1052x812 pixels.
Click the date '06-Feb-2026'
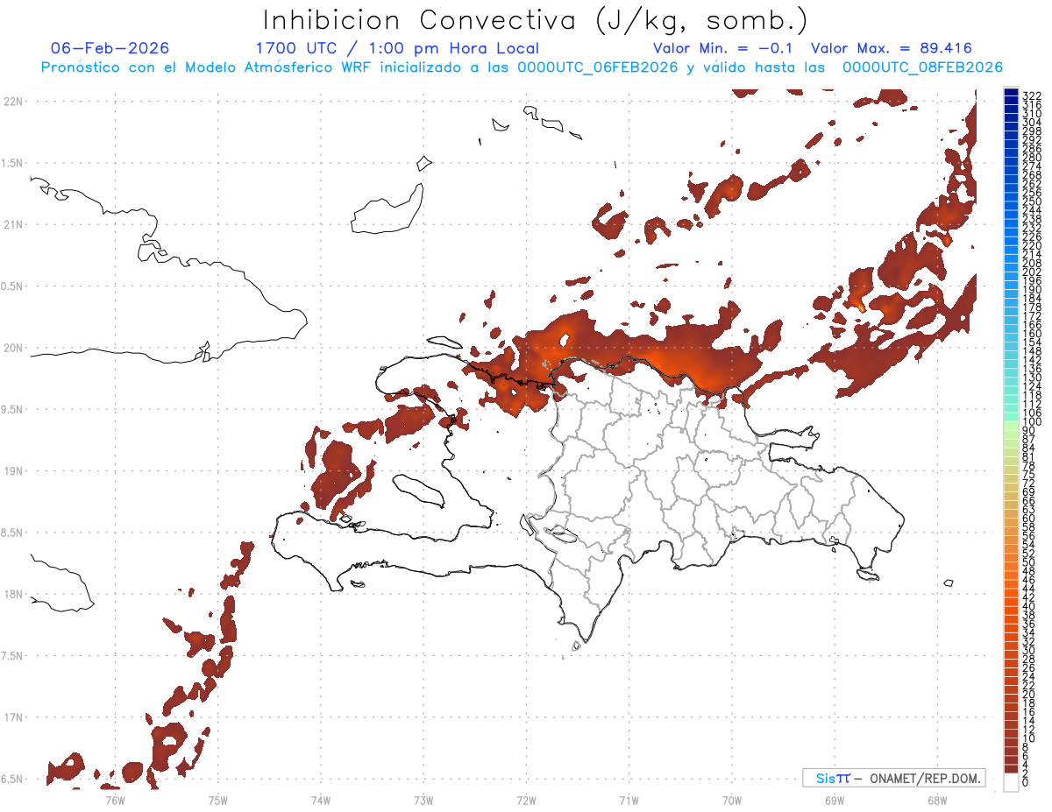(110, 48)
